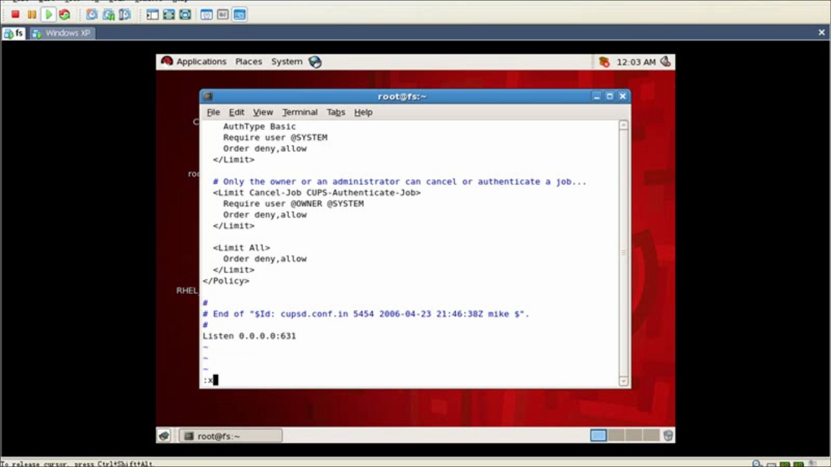Image resolution: width=831 pixels, height=467 pixels.
Task: Click the red Power Off button
Action: click(x=15, y=15)
